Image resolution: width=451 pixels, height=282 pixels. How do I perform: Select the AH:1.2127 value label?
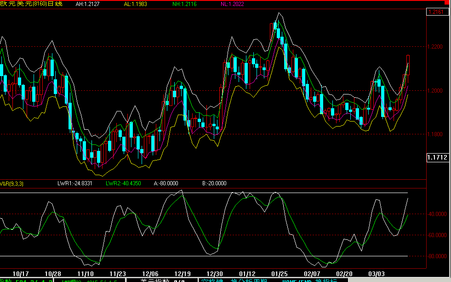(x=87, y=4)
